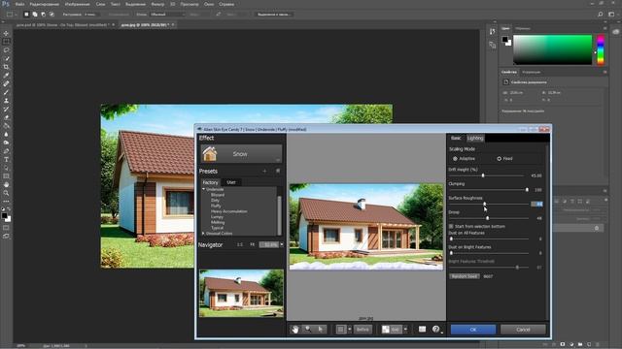Click the arrow pointer tool in Eye Candy dialog

[x=320, y=330]
